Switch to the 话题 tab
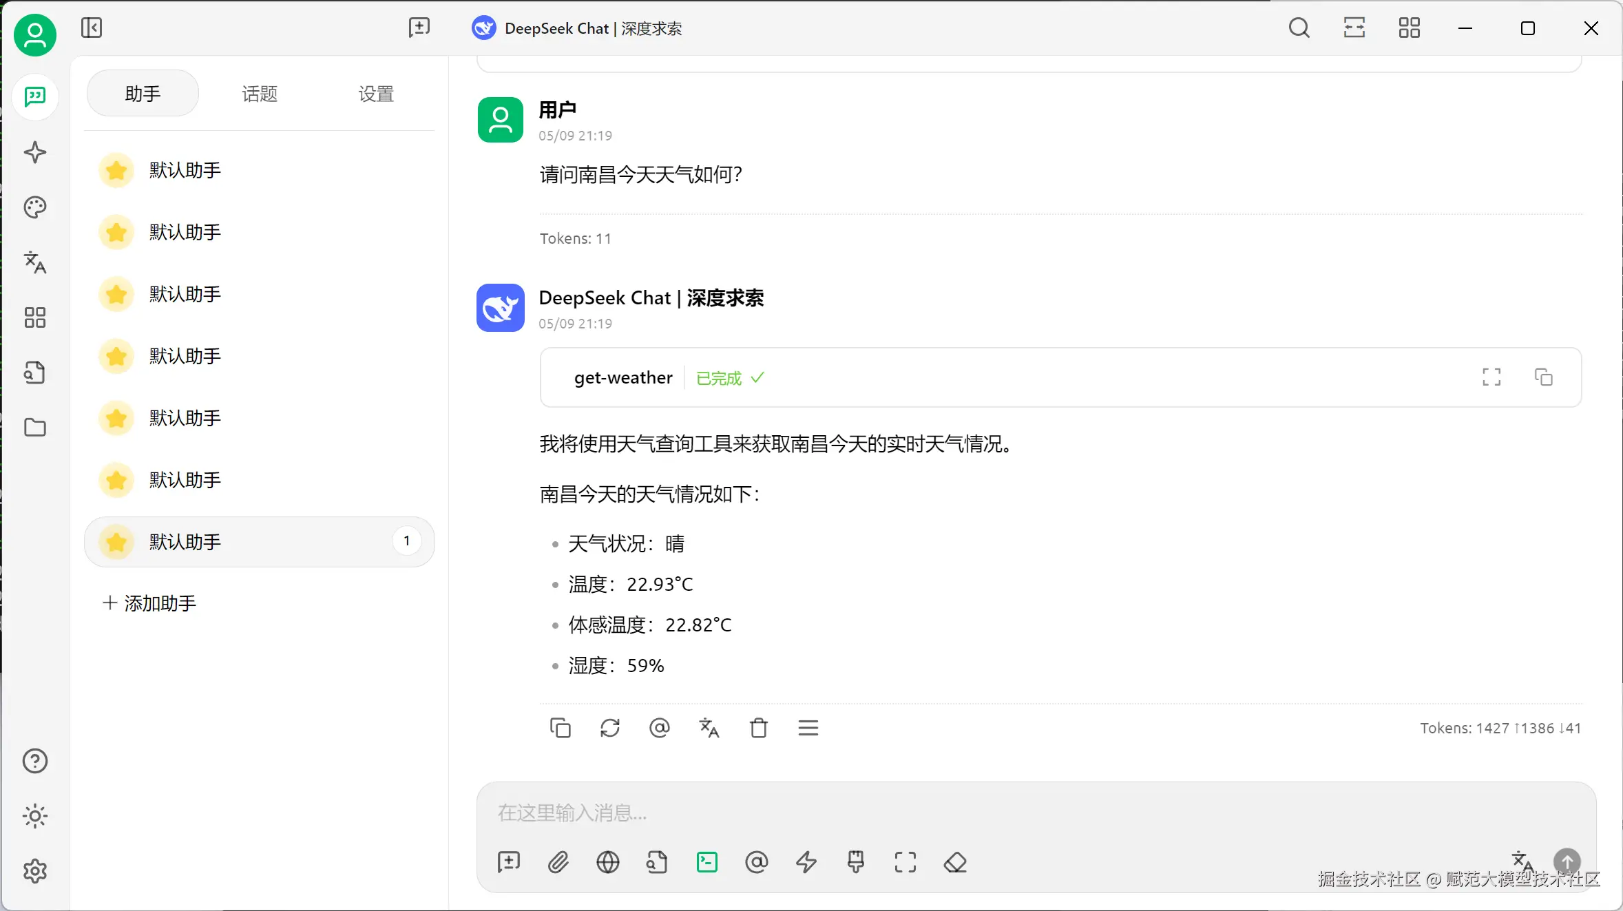The image size is (1623, 911). (x=260, y=94)
